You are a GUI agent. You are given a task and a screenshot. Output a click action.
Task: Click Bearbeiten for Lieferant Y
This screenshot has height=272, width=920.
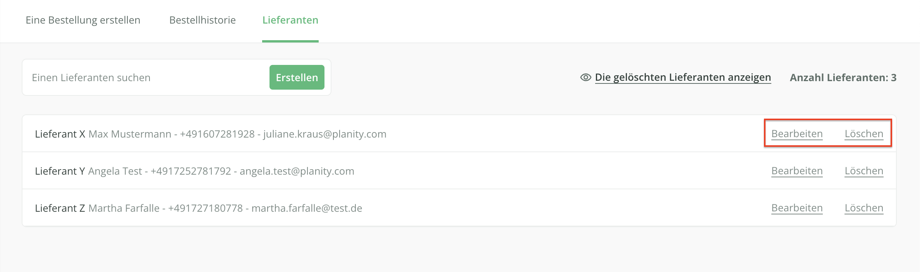tap(797, 171)
